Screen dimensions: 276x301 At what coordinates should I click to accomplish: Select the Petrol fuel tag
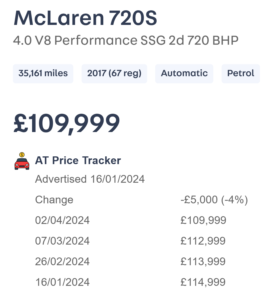tap(240, 74)
